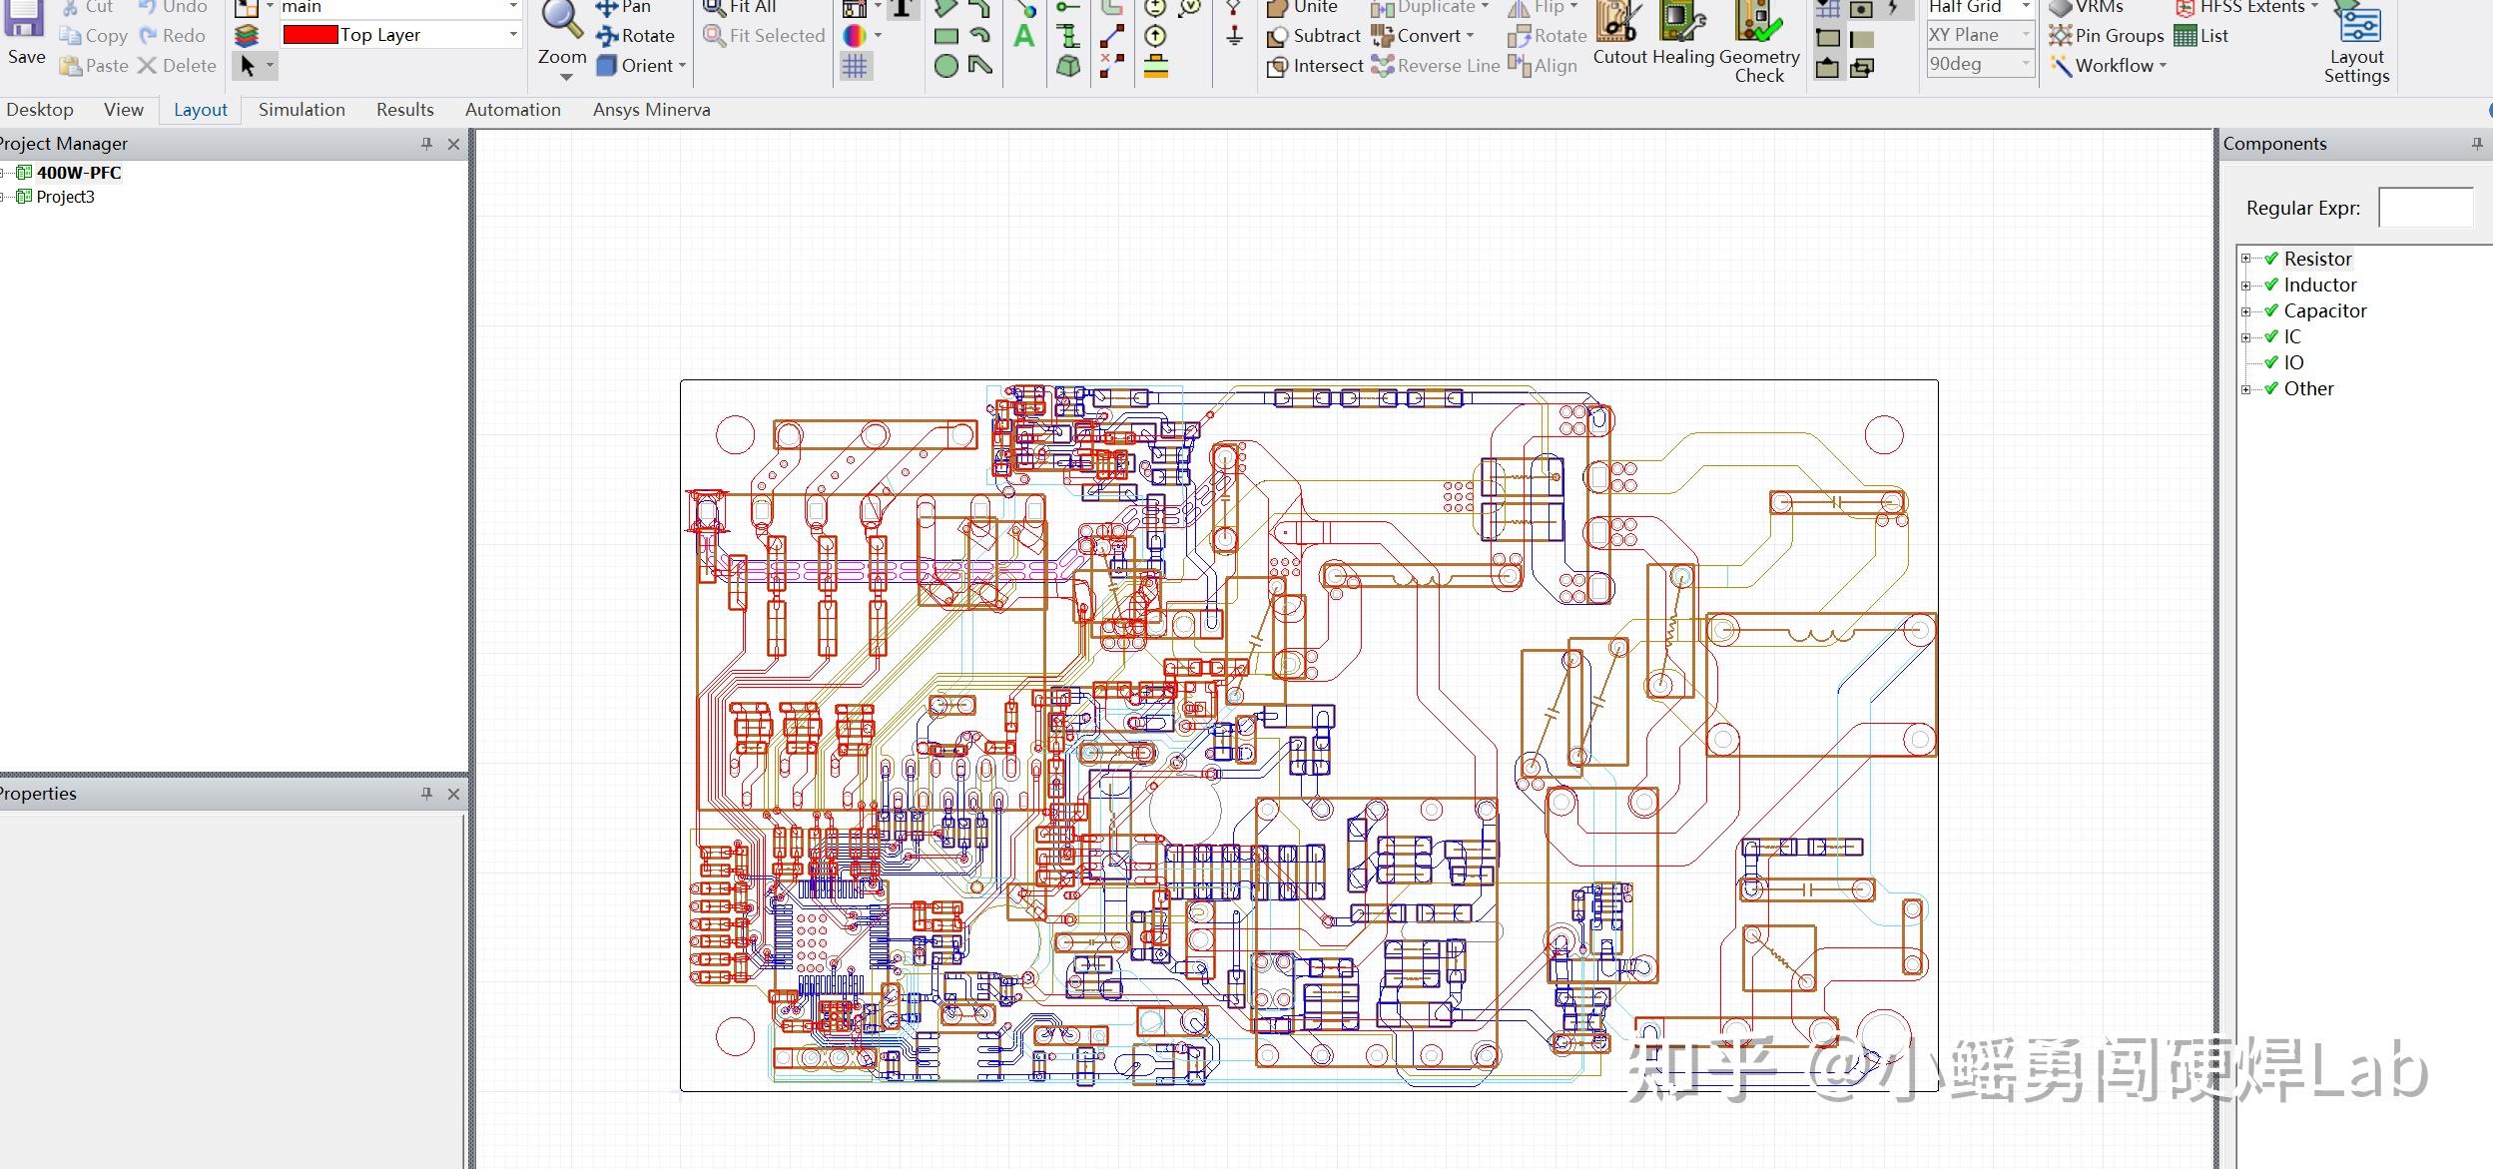Open the Automation ribbon tab
The image size is (2493, 1169).
point(512,110)
